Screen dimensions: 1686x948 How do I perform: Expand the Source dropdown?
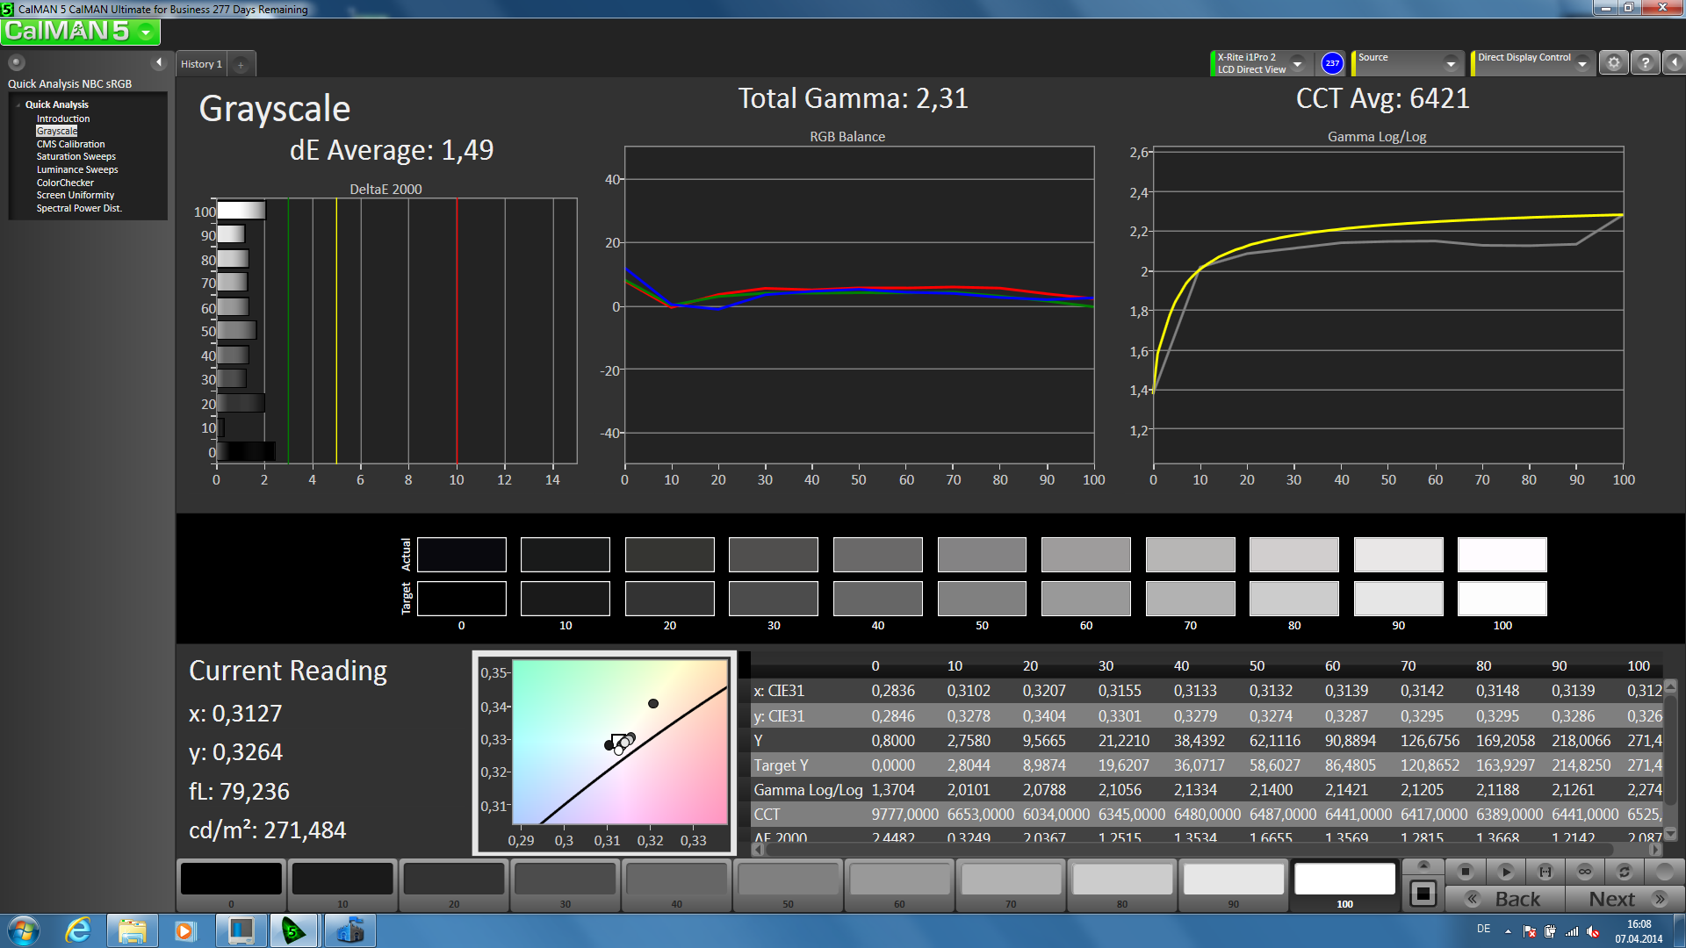tap(1450, 63)
